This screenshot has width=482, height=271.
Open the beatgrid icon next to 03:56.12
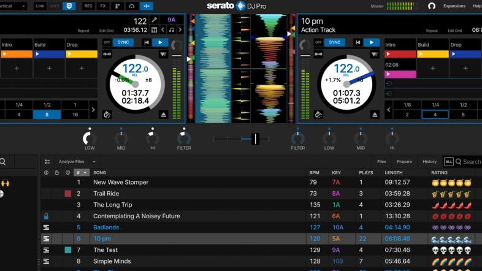click(154, 30)
